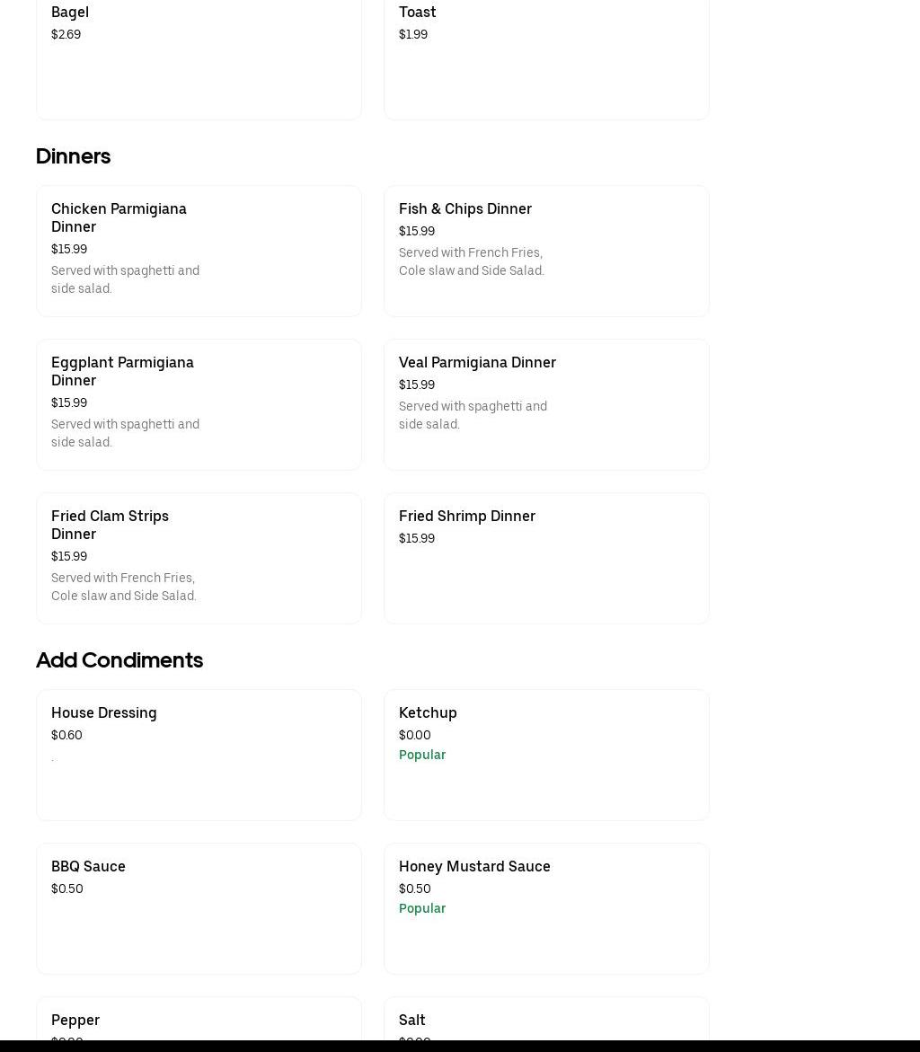The height and width of the screenshot is (1052, 920).
Task: Open Chicken Parmigiana Dinner item
Action: tap(198, 251)
